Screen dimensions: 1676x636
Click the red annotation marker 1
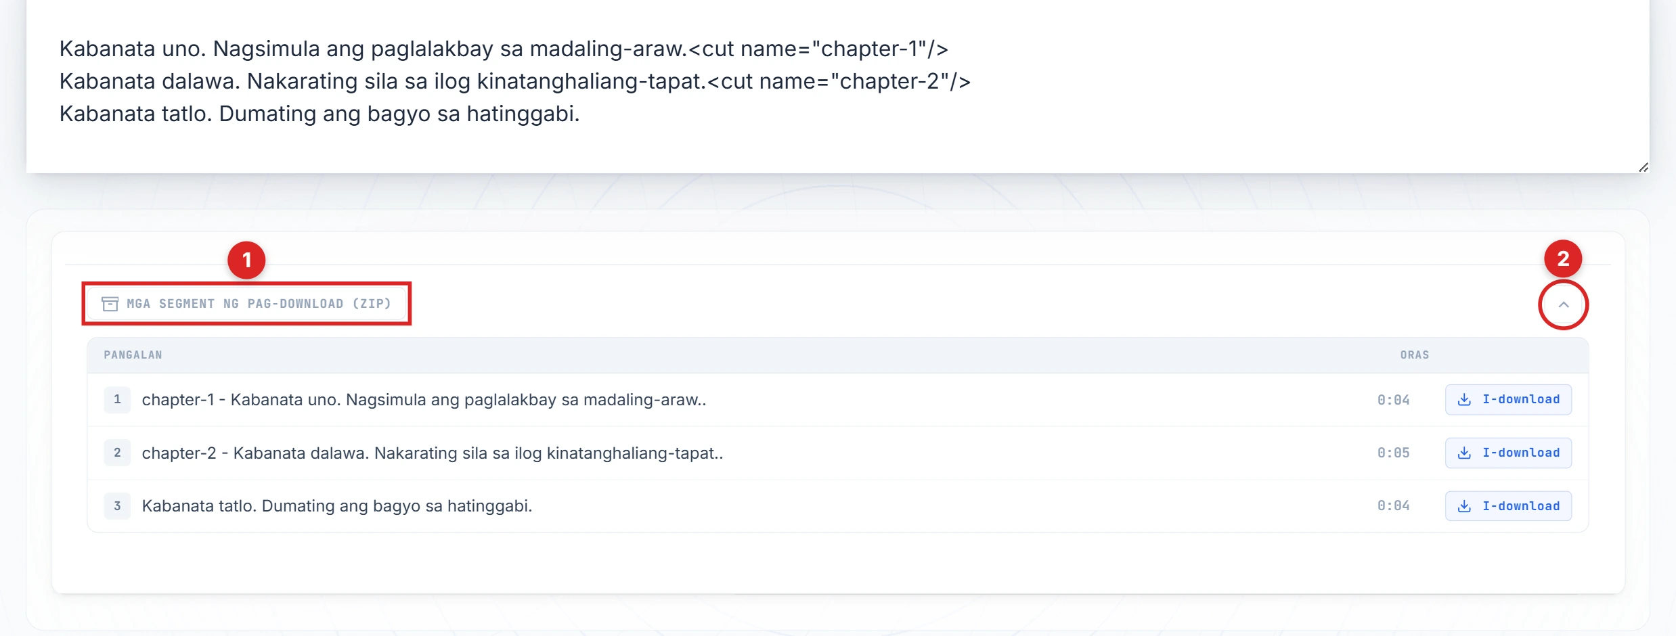(x=246, y=260)
